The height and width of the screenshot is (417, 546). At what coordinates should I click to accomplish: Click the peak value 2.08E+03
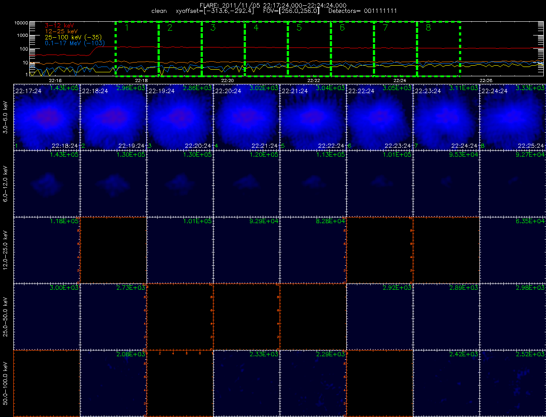(131, 354)
